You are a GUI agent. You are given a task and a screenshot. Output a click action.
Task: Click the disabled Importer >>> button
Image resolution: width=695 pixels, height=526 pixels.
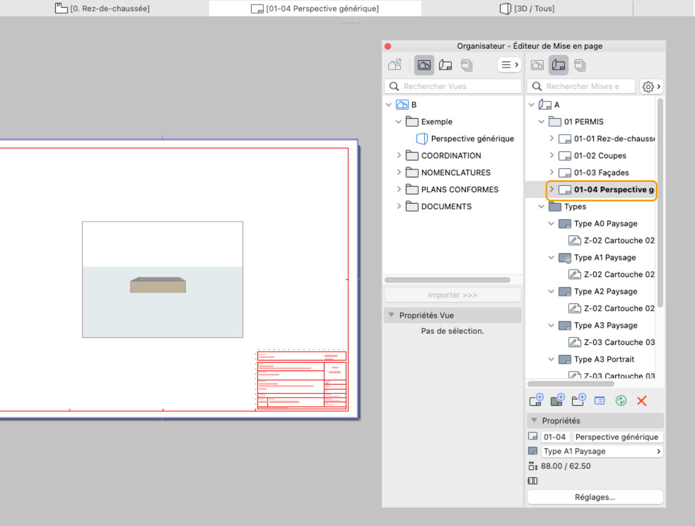click(452, 295)
